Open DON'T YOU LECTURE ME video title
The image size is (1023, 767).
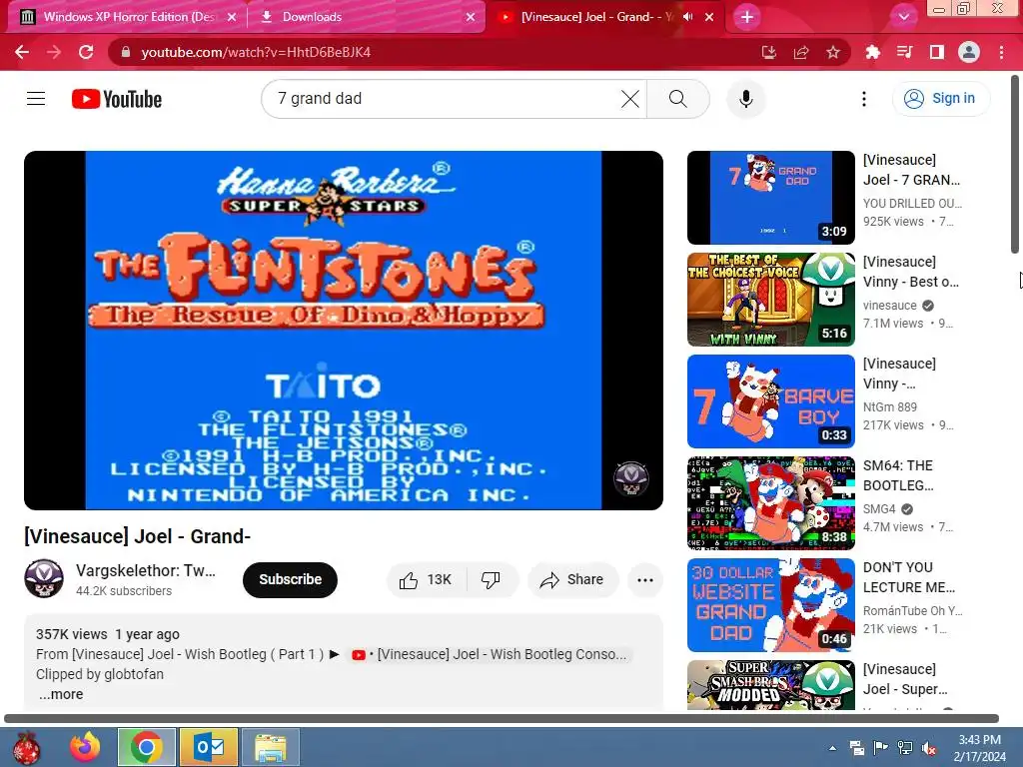click(909, 577)
